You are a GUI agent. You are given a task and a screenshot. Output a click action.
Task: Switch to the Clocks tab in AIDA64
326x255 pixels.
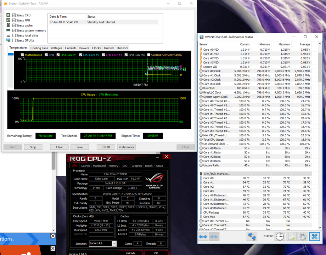tap(96, 48)
